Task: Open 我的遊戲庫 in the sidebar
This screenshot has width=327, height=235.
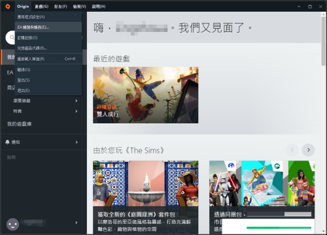Action: pyautogui.click(x=20, y=124)
